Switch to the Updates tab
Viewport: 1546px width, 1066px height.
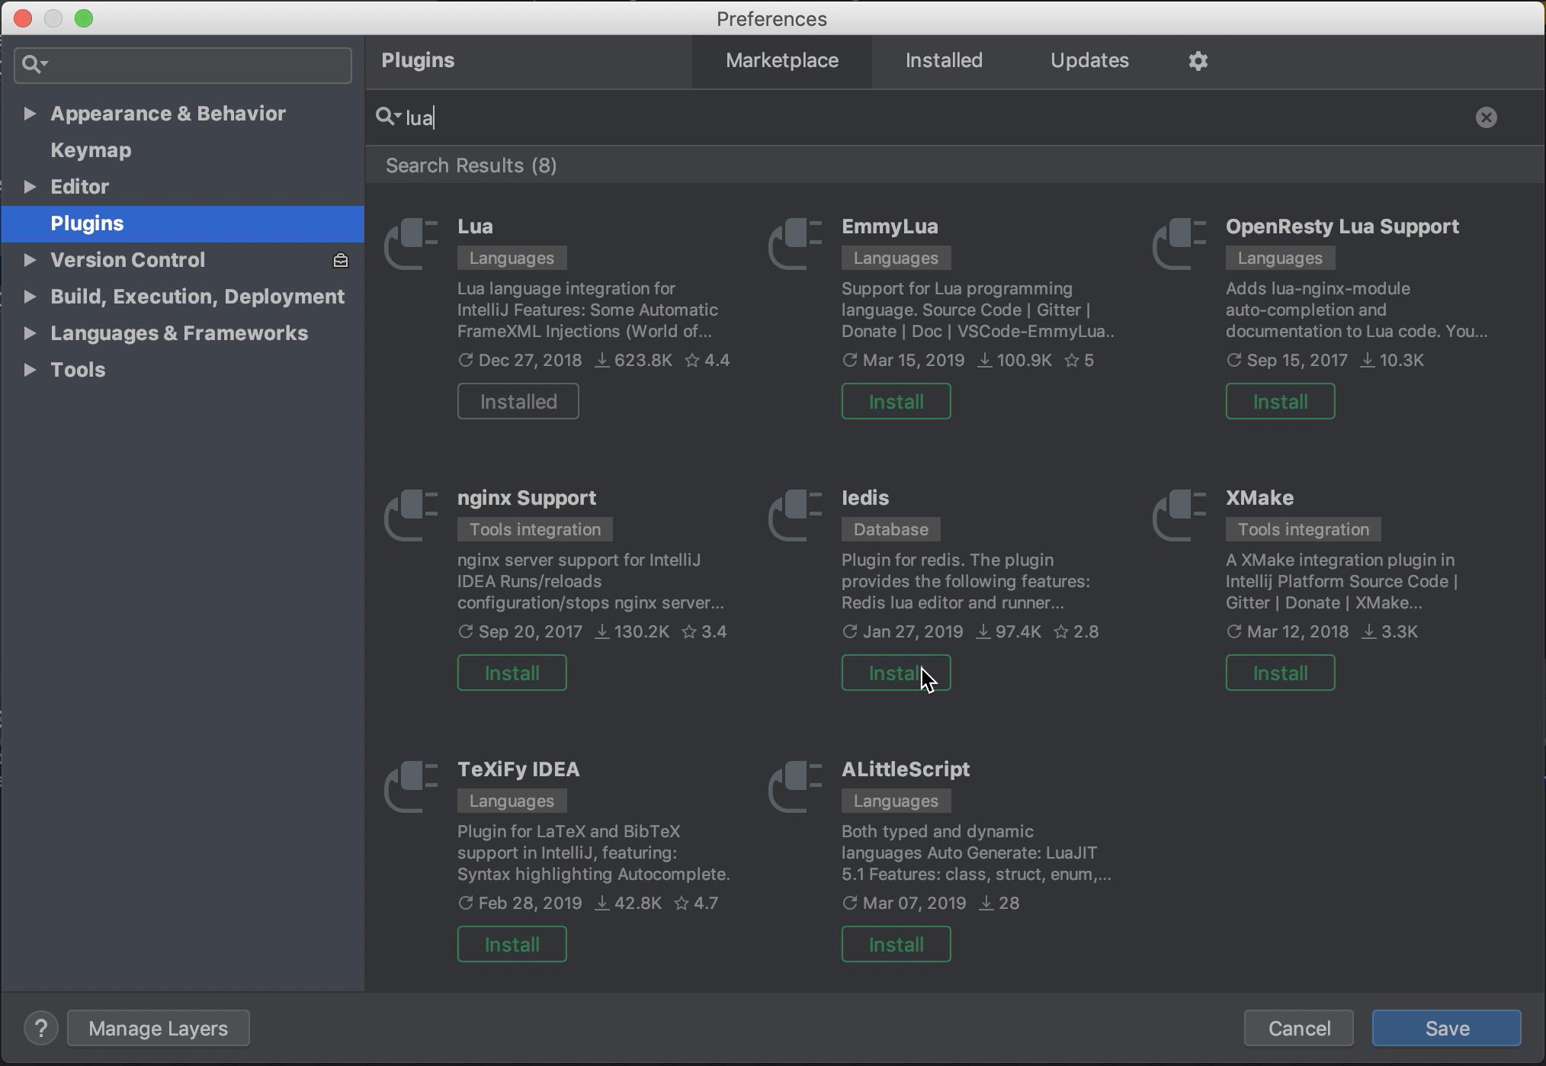(1089, 61)
